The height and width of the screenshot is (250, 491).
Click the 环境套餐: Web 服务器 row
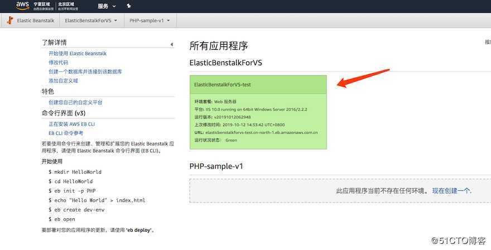click(x=215, y=102)
